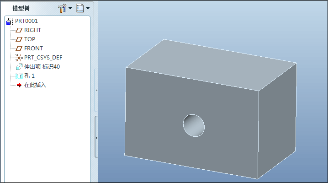Click the extrude feature icon
The image size is (328, 183).
point(19,67)
